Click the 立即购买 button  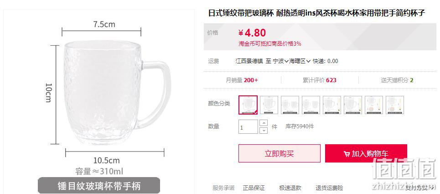click(x=279, y=153)
